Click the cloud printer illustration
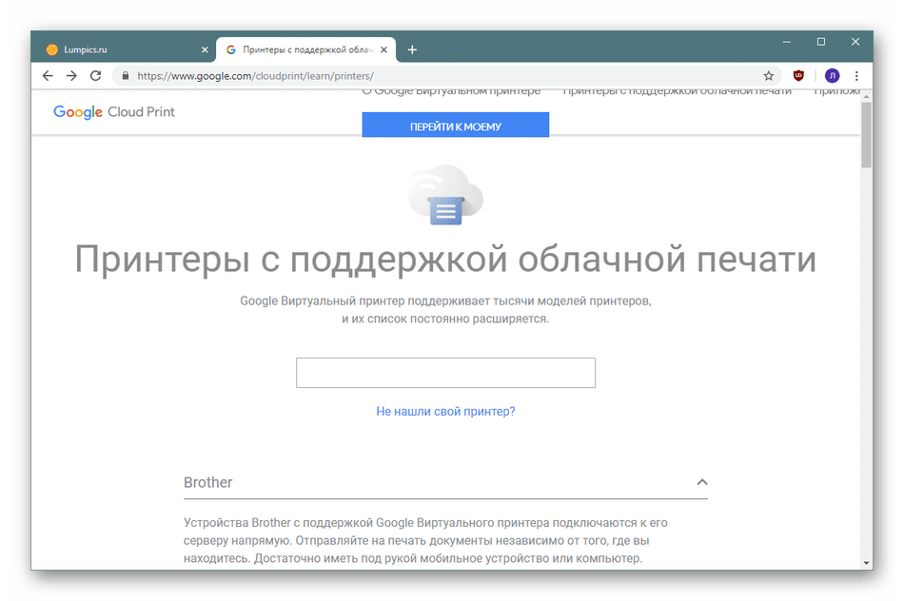Viewport: 904px width, 601px height. 445,195
